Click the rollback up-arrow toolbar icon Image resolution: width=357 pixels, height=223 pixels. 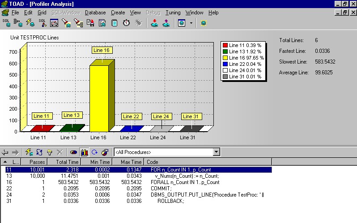coord(166,22)
